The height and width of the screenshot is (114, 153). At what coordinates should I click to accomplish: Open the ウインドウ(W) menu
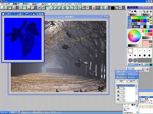point(66,4)
